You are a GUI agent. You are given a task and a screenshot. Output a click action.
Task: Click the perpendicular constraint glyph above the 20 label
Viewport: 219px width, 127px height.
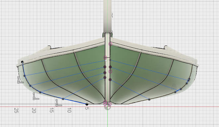[36, 96]
